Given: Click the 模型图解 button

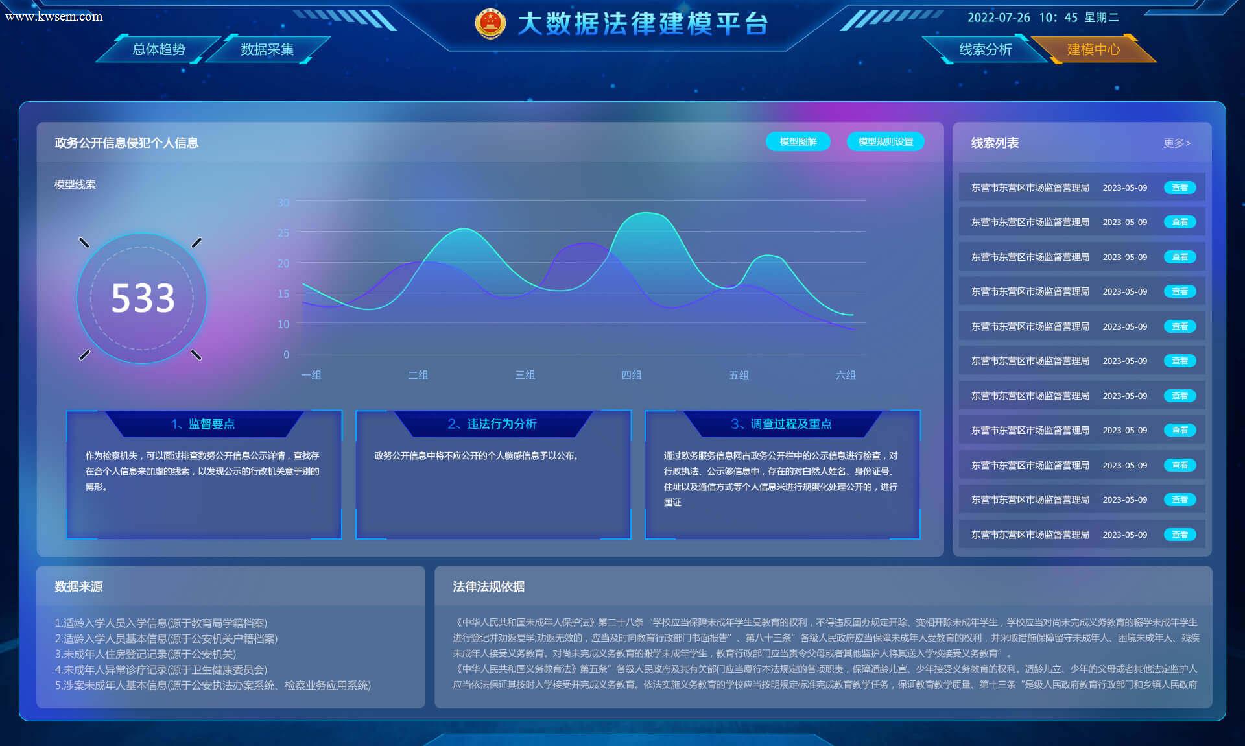Looking at the screenshot, I should coord(798,141).
